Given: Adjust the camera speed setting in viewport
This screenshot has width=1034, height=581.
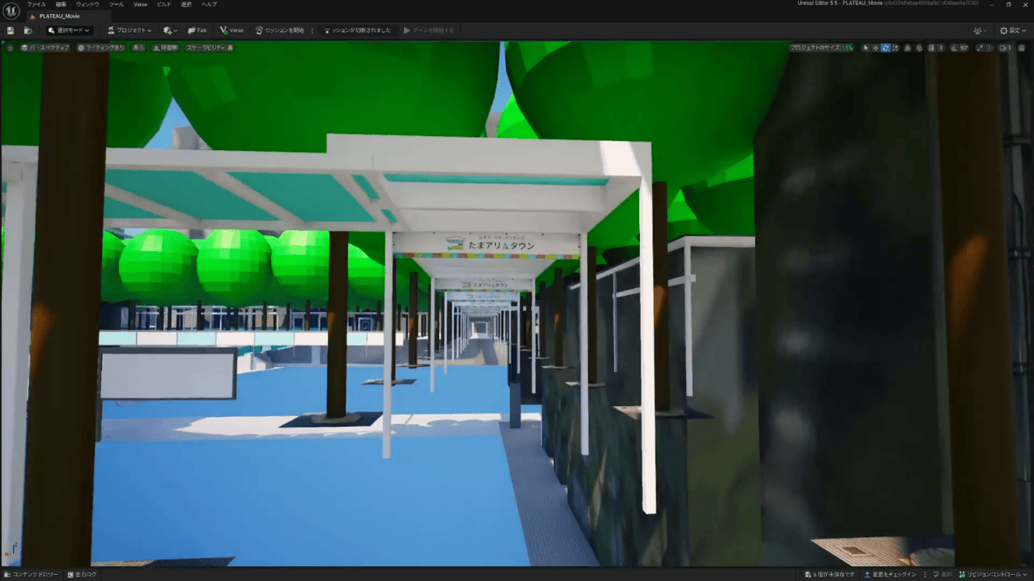Looking at the screenshot, I should 1005,48.
